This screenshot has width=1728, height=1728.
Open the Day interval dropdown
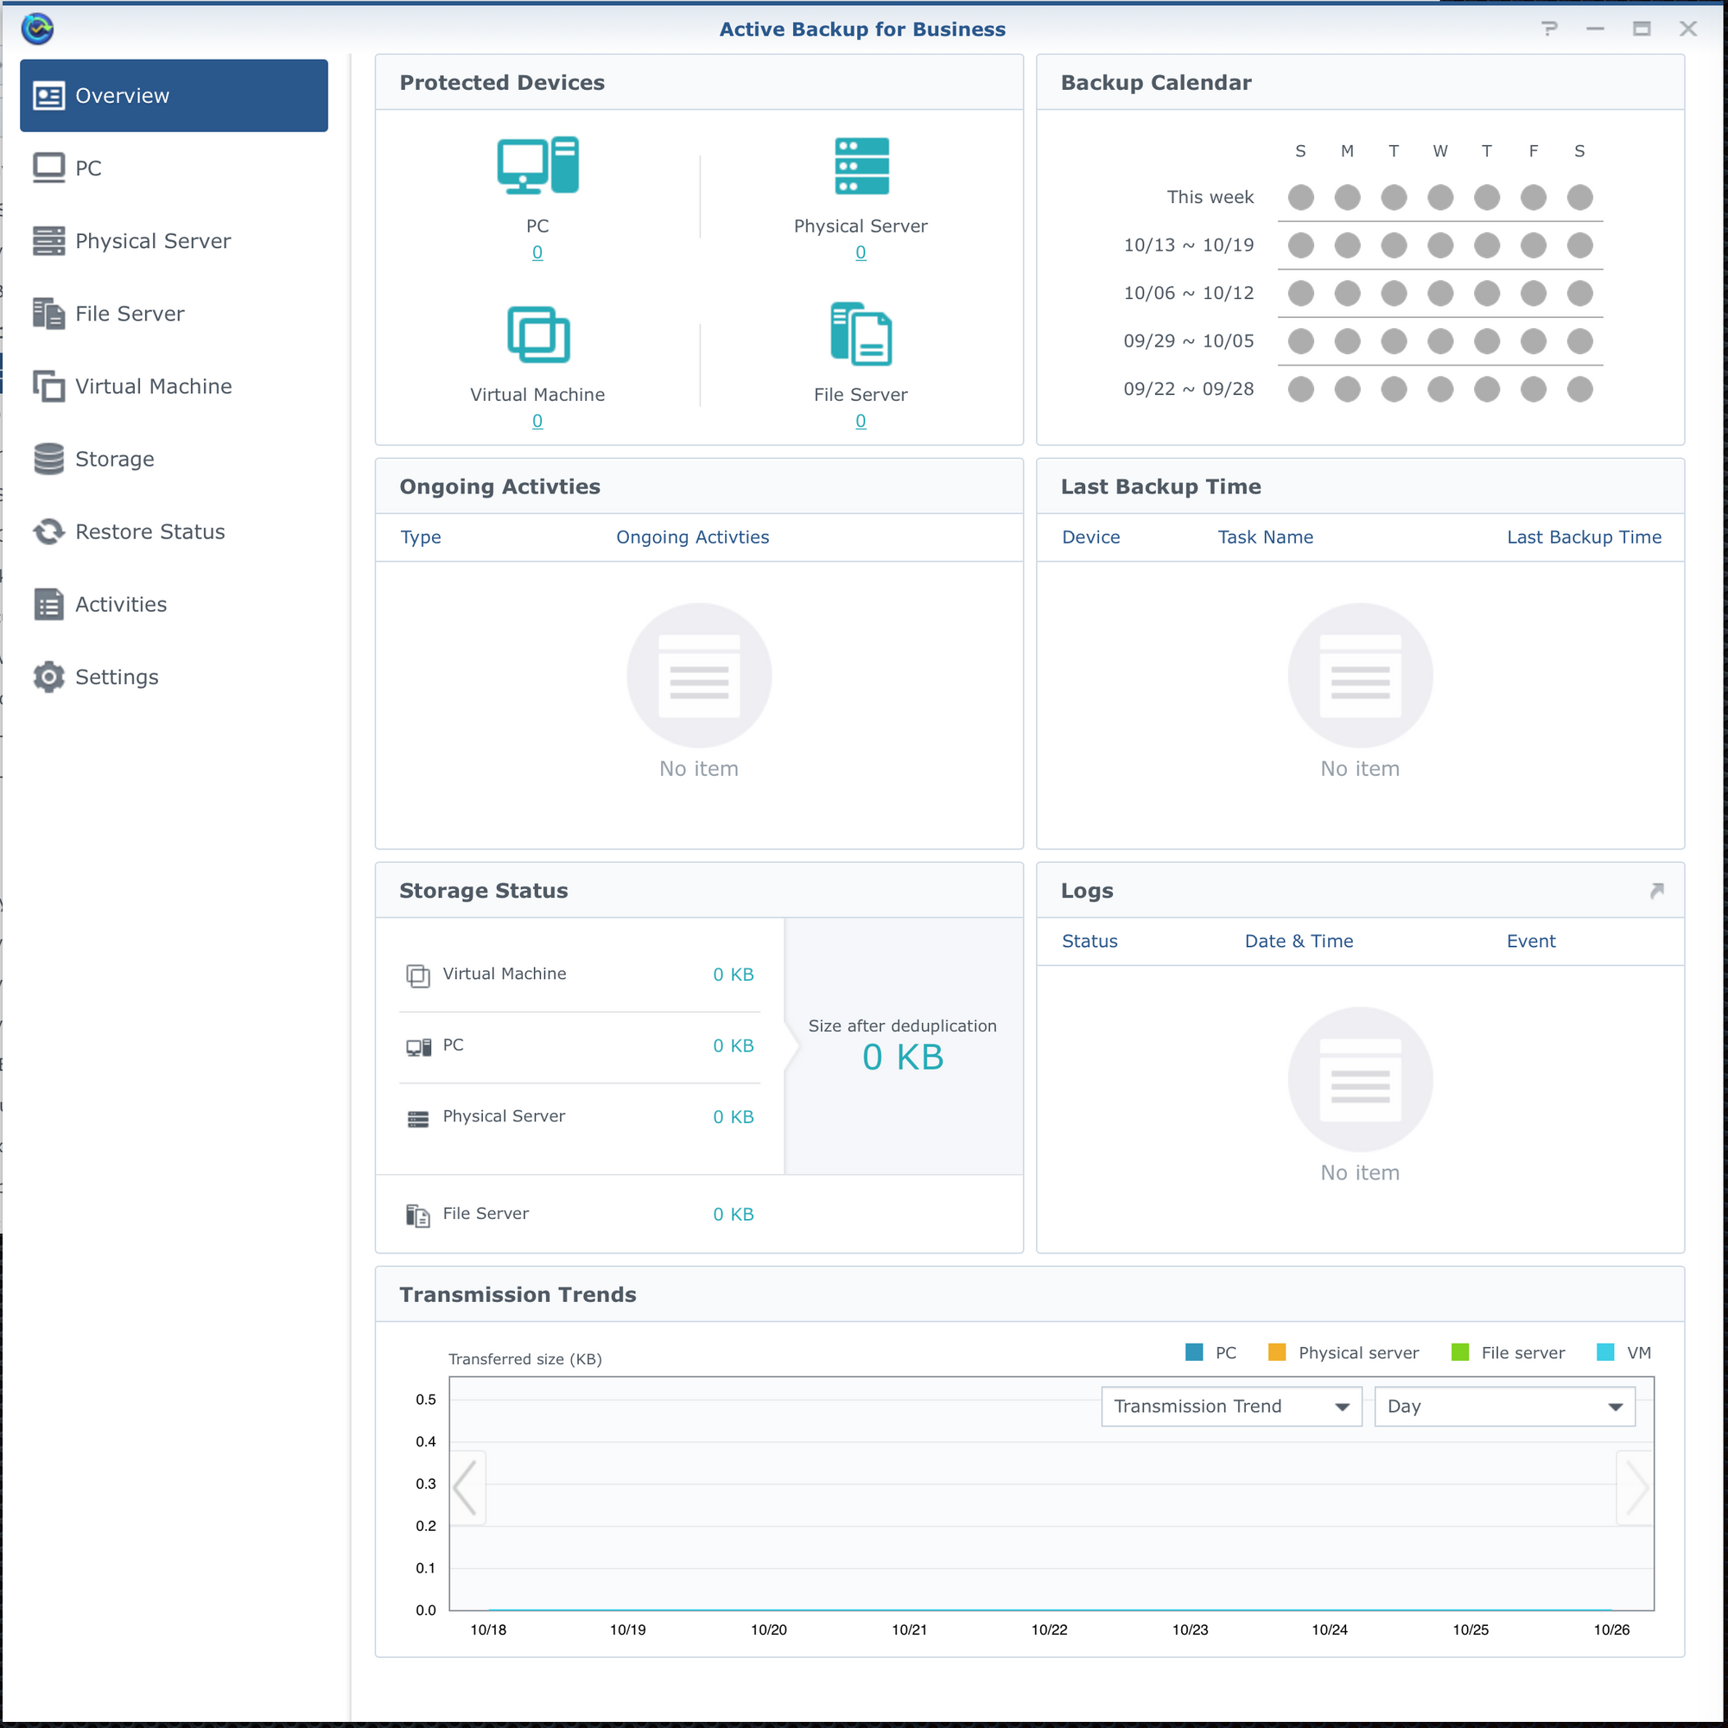click(x=1505, y=1406)
